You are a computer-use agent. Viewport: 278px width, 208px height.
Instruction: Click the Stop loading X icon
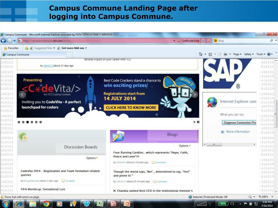(209, 41)
